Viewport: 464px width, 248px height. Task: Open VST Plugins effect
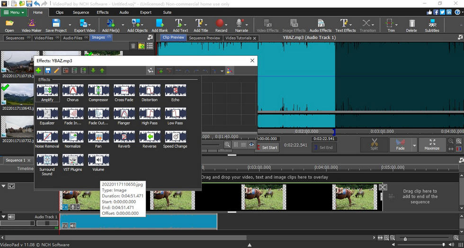(x=73, y=162)
